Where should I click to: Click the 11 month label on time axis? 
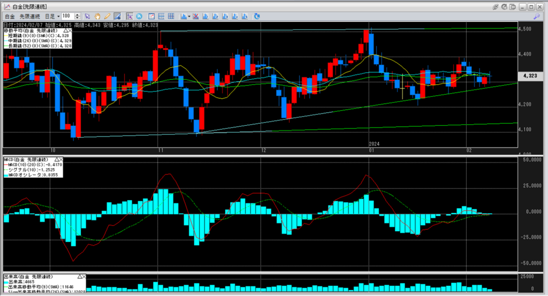[x=161, y=150]
